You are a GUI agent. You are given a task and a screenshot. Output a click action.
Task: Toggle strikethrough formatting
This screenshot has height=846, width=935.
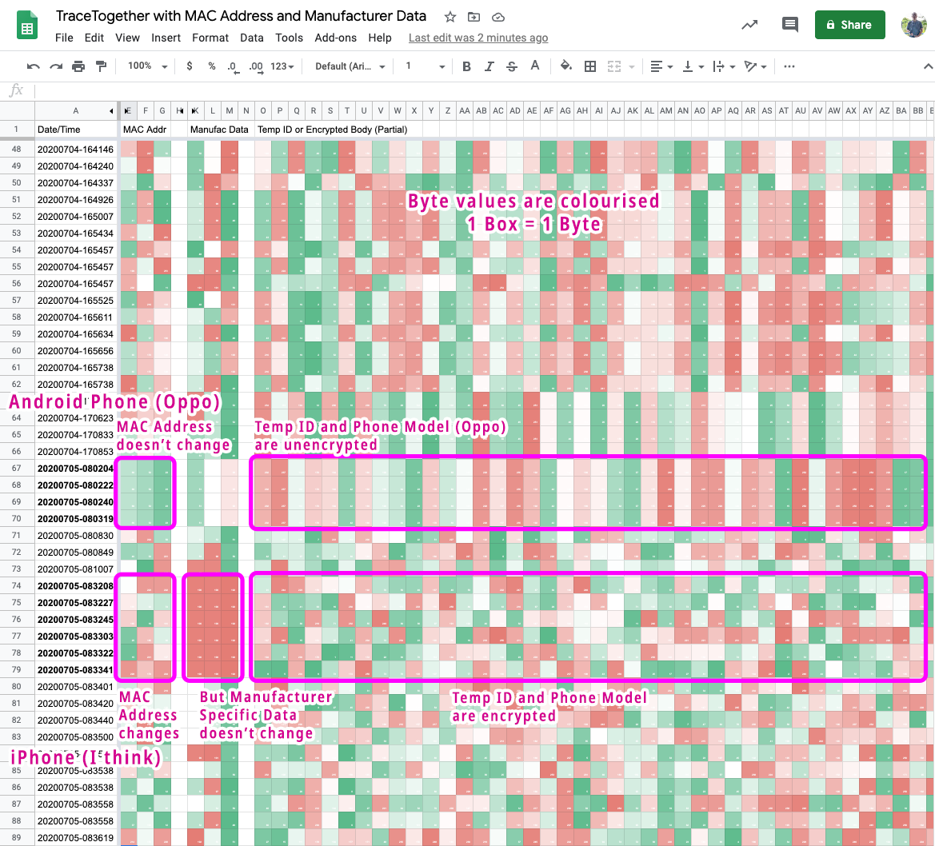coord(512,66)
